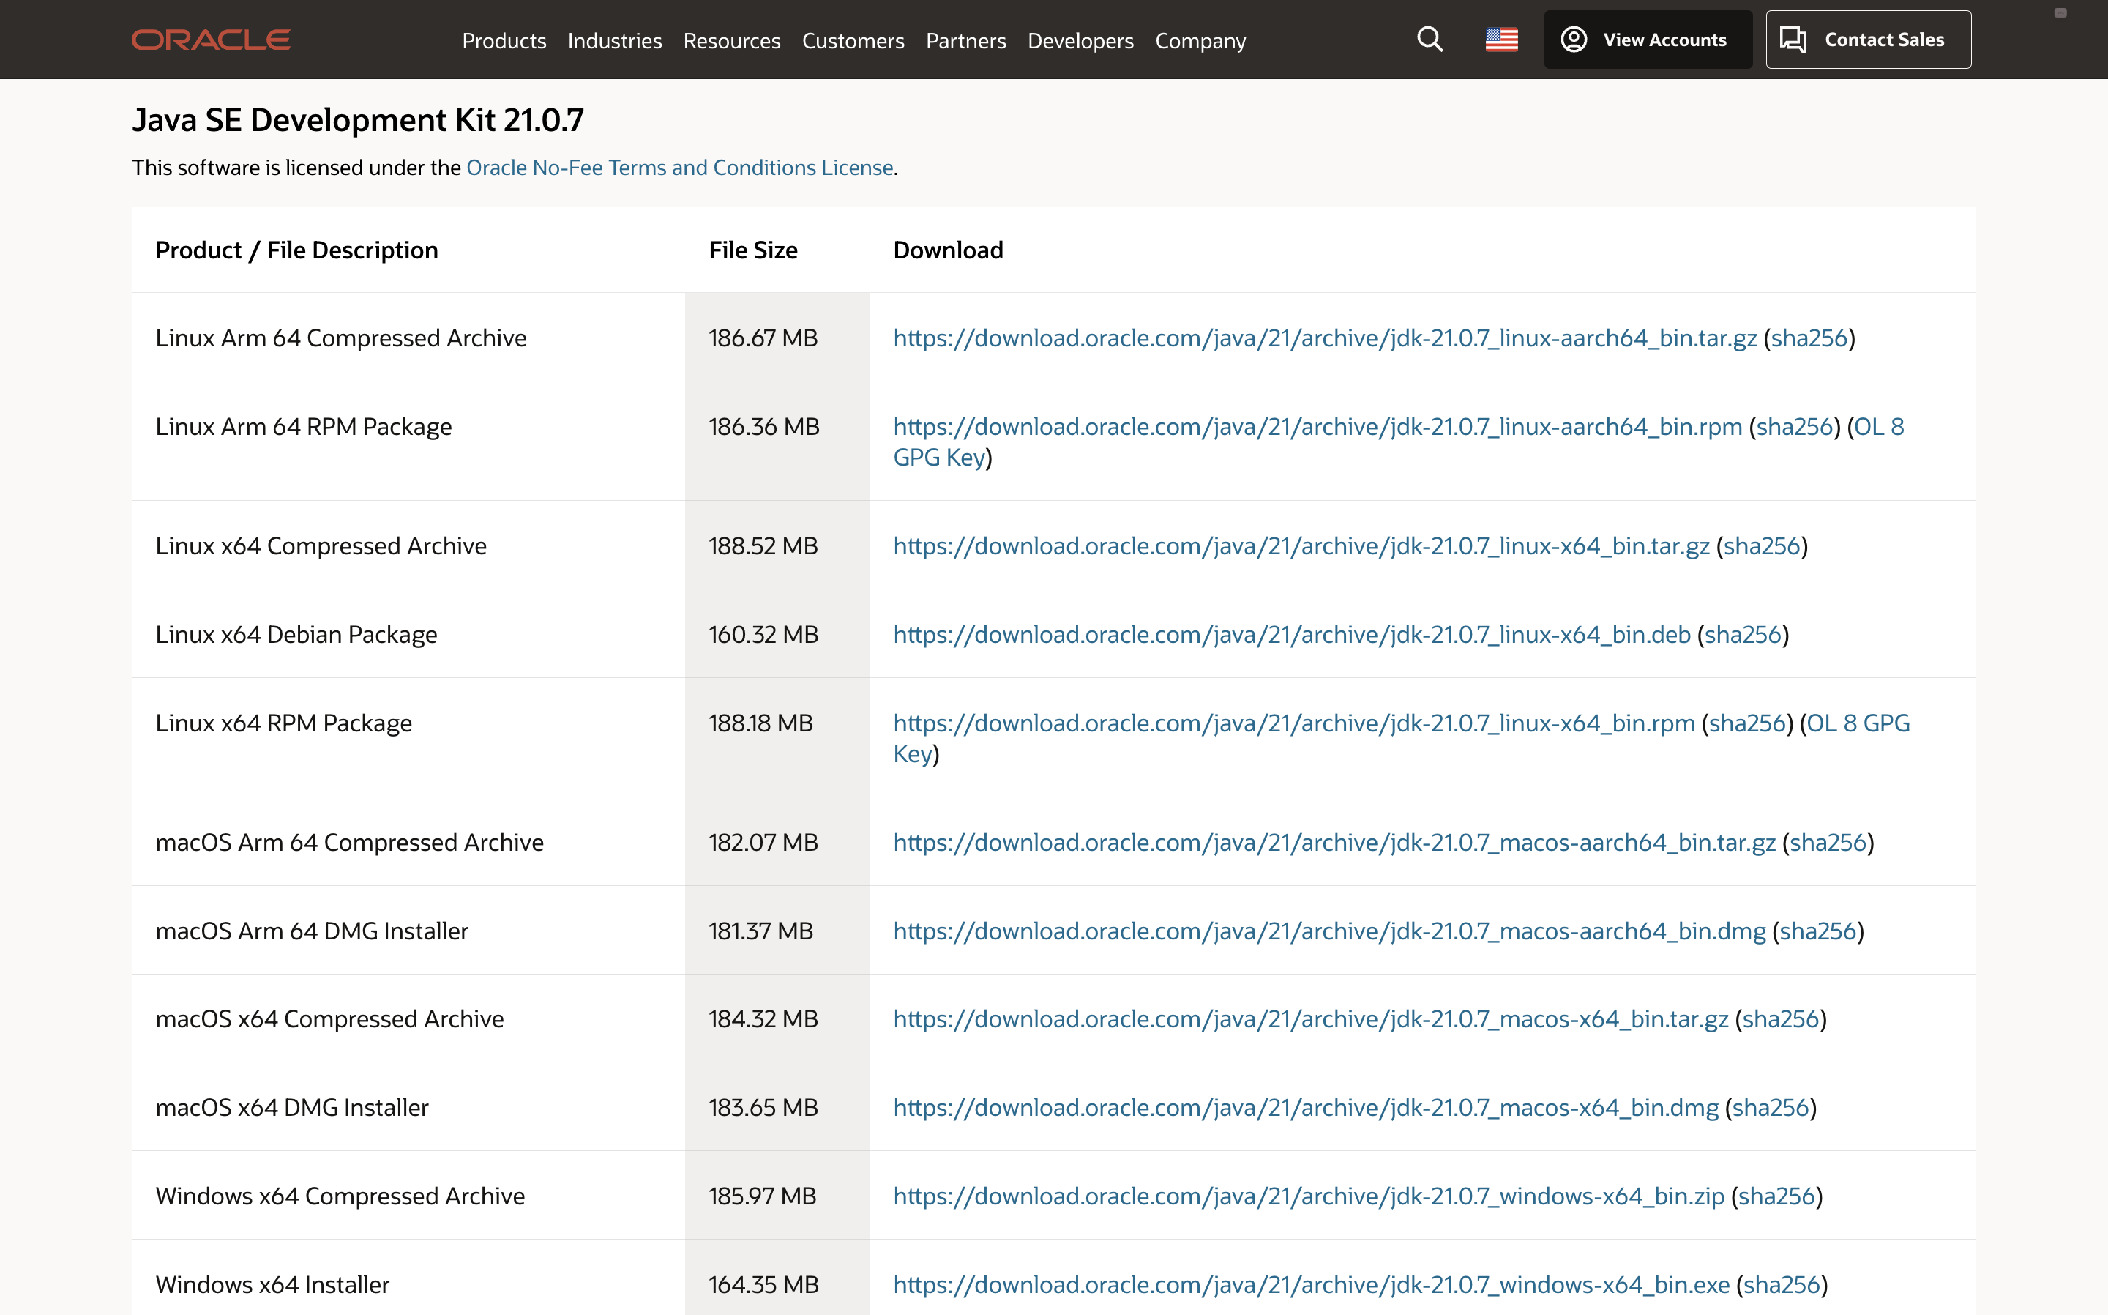2108x1315 pixels.
Task: Open the Developers menu
Action: coord(1080,41)
